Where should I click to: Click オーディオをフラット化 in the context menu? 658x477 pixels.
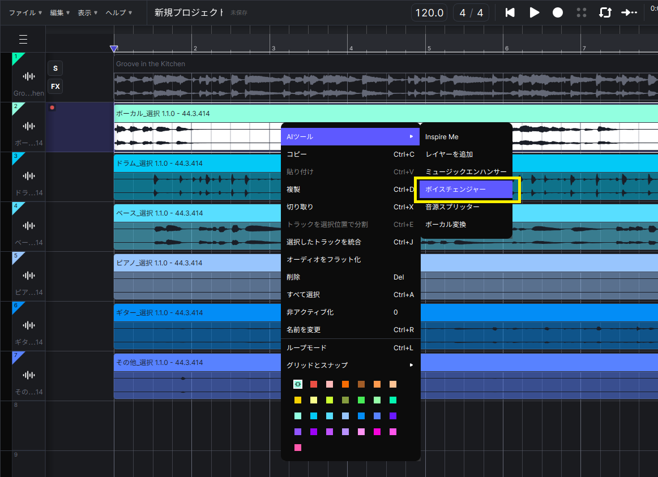pos(323,260)
